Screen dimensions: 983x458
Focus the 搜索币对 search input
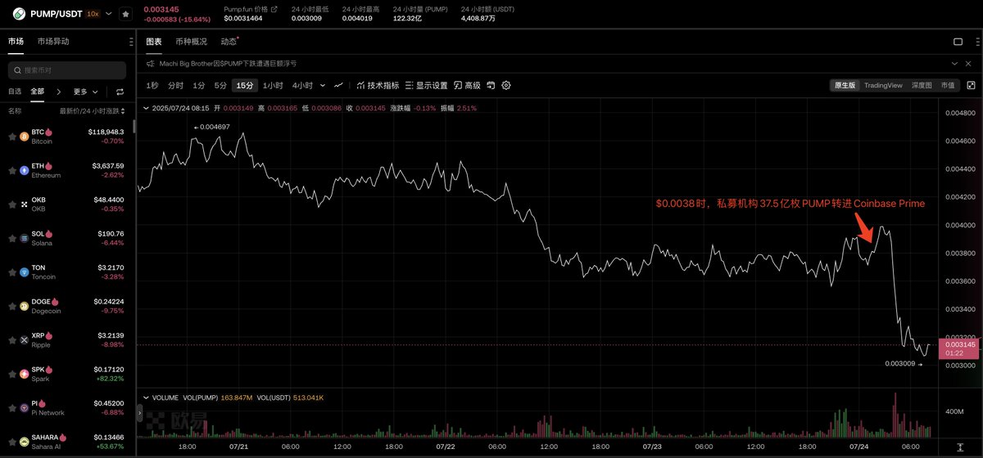click(x=67, y=70)
